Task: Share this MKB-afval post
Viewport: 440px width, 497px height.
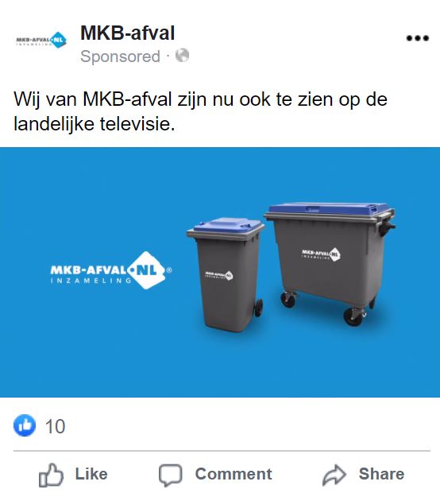Action: [x=363, y=475]
